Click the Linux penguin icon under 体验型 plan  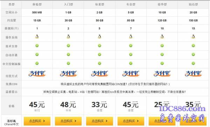point(37,37)
